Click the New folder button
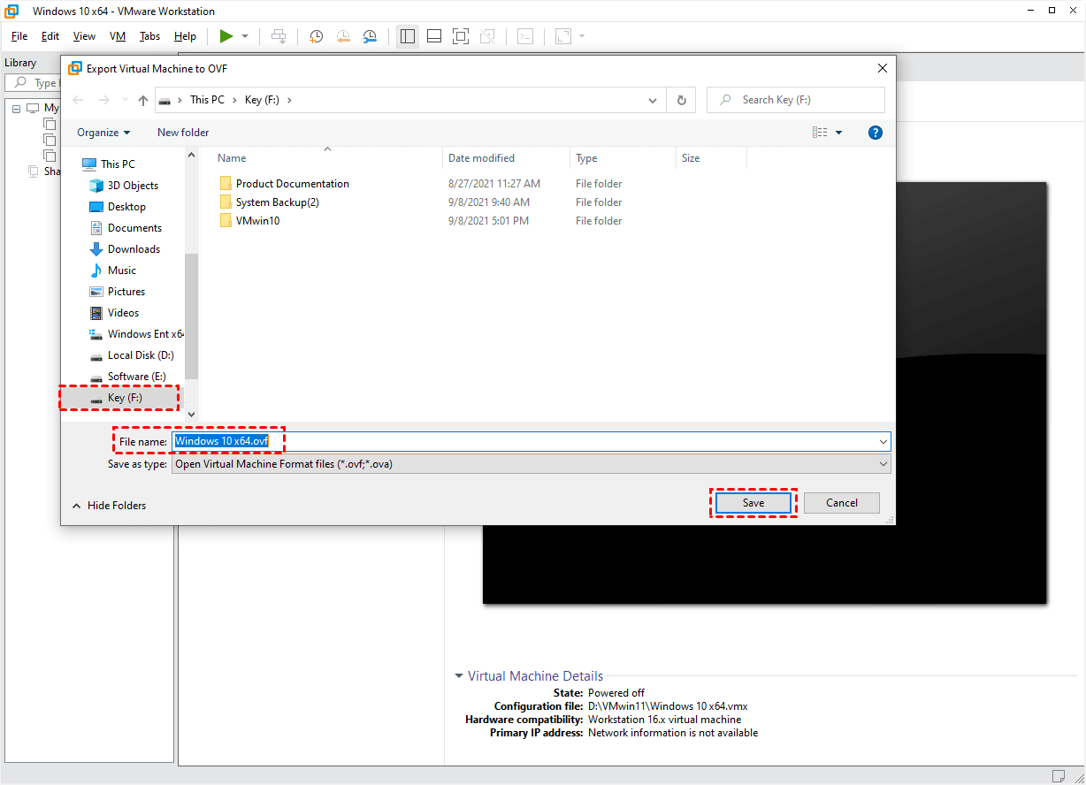 (x=183, y=133)
